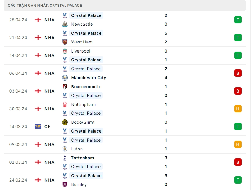This screenshot has width=251, height=190.
Task: Click the Newcastle club crest icon
Action: [x=65, y=25]
